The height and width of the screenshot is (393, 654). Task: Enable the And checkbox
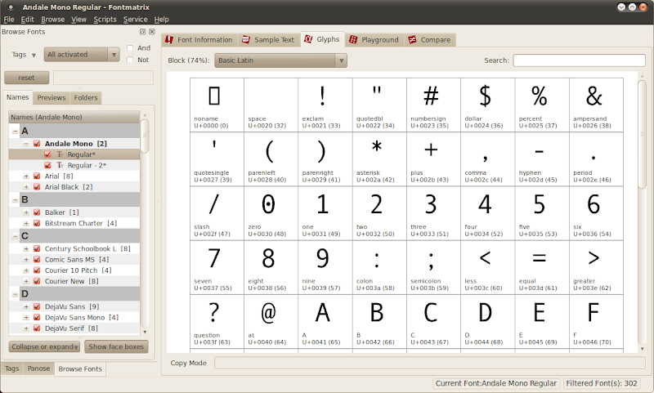point(131,48)
